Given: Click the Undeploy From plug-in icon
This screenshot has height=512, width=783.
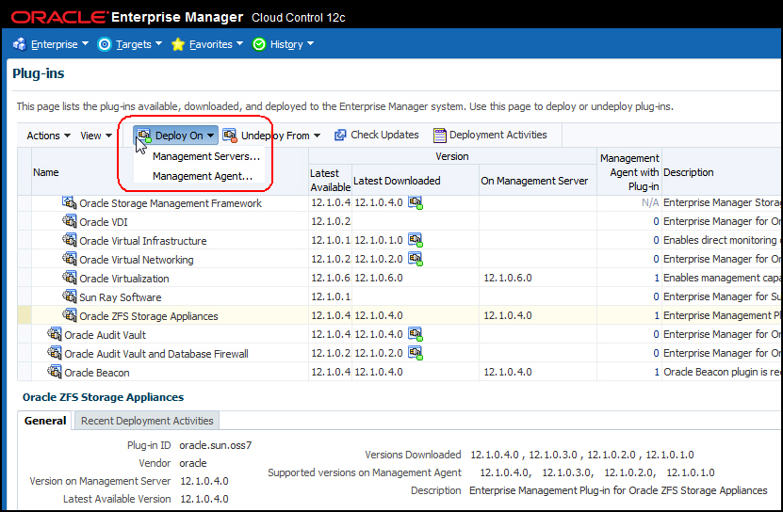Looking at the screenshot, I should (230, 136).
